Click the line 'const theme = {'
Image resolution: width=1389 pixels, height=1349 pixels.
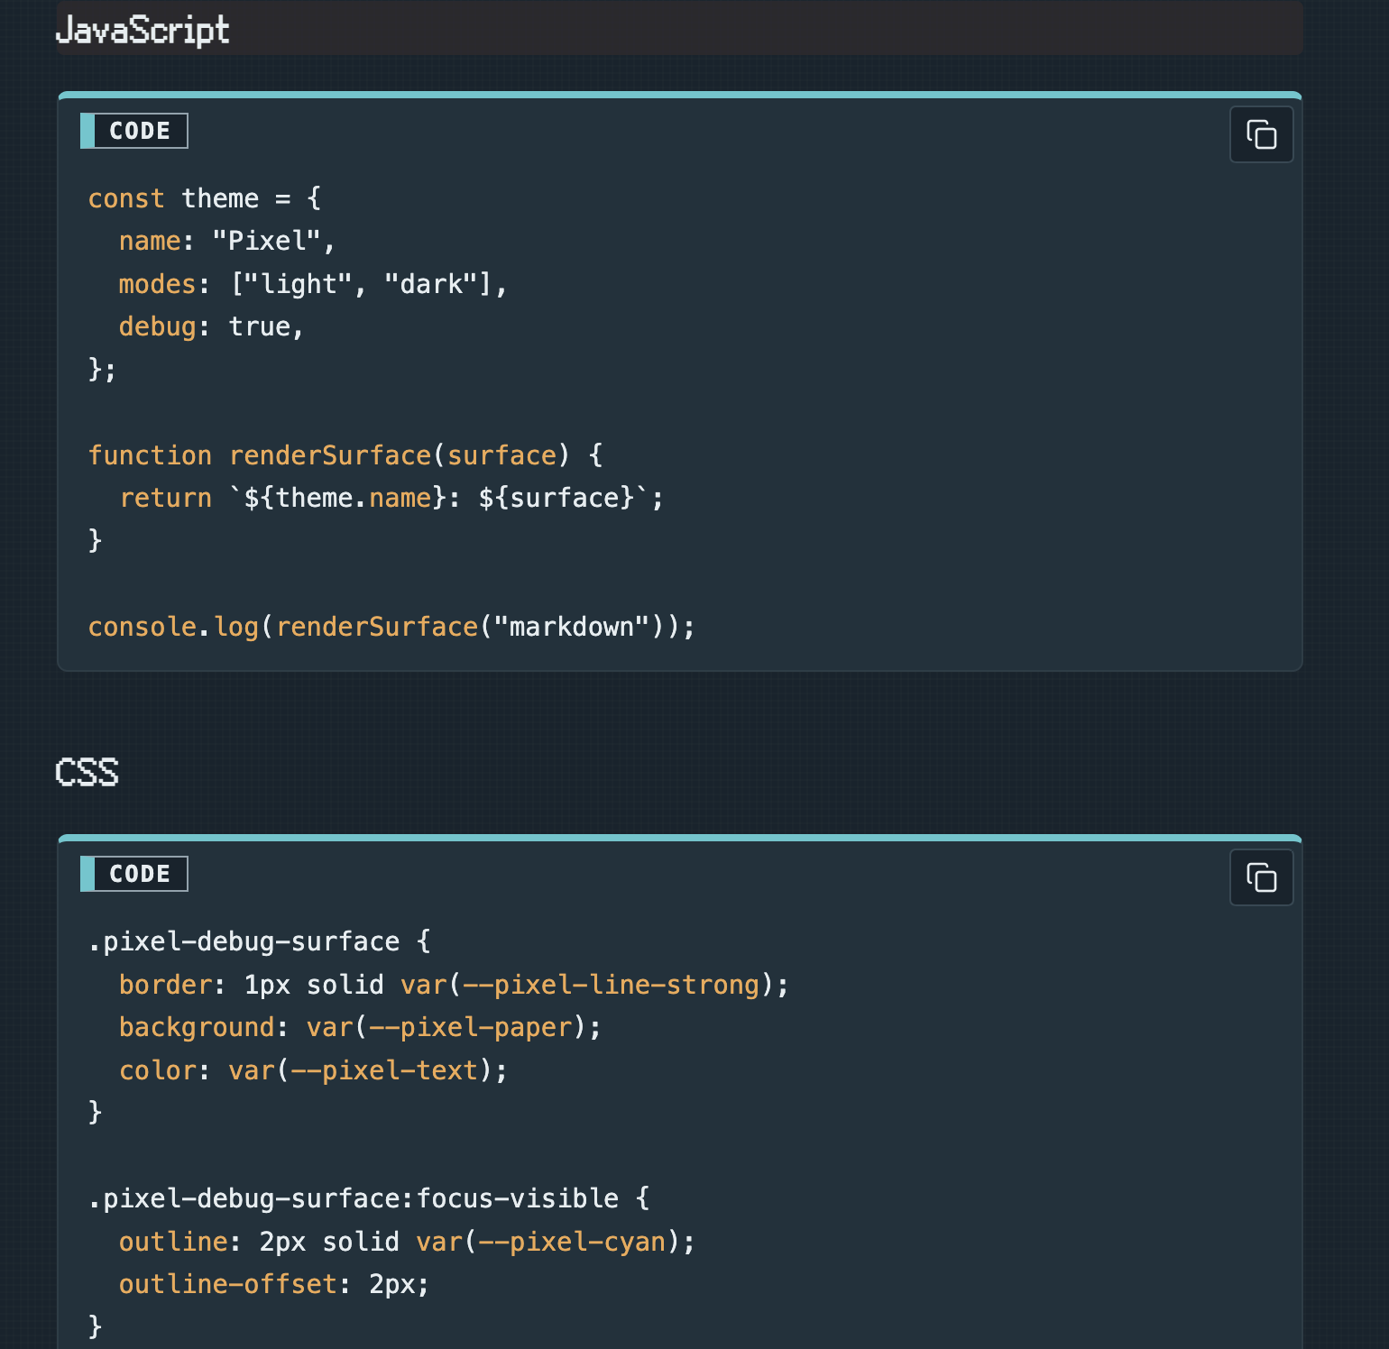click(x=205, y=198)
